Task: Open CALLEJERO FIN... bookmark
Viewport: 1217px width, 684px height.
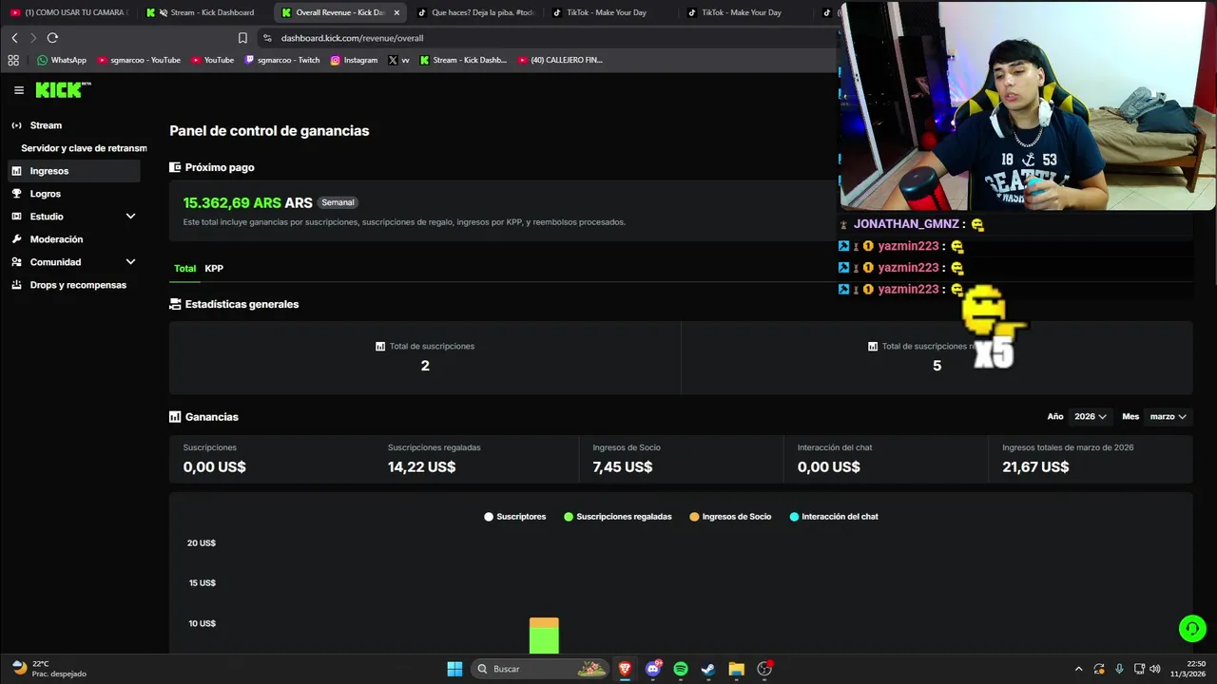Action: [x=560, y=60]
